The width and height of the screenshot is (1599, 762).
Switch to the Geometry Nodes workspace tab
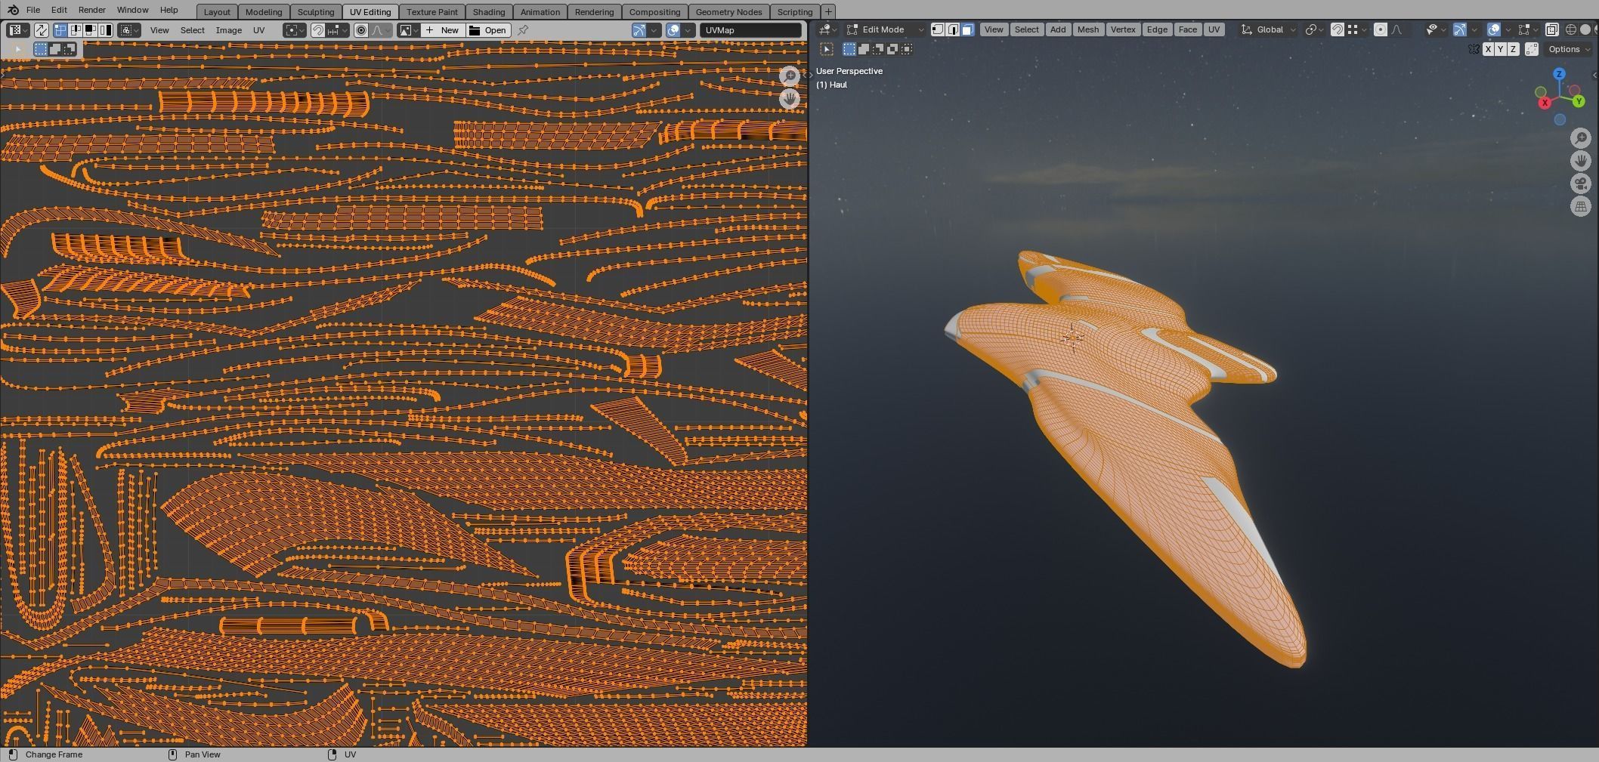tap(729, 12)
